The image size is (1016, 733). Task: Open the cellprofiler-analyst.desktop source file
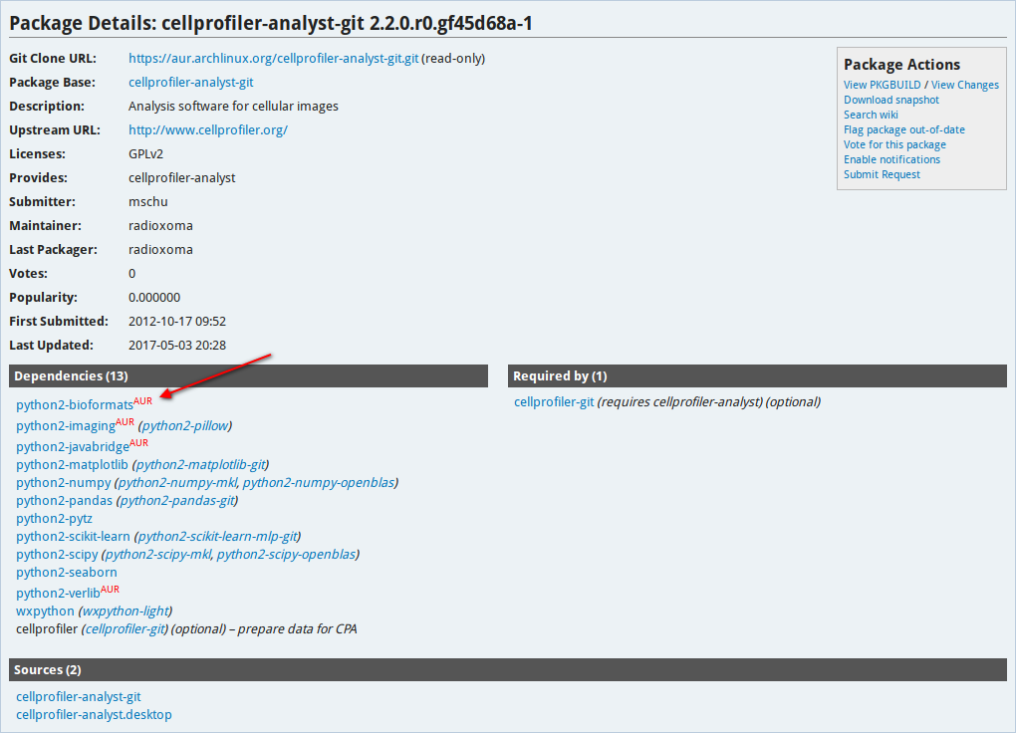point(94,714)
